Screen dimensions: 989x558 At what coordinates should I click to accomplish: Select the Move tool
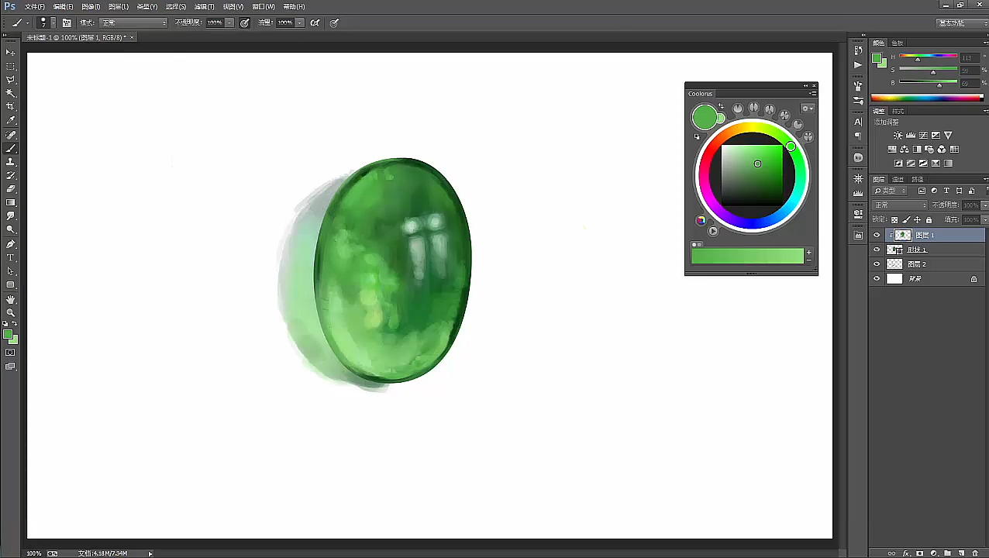pyautogui.click(x=11, y=52)
